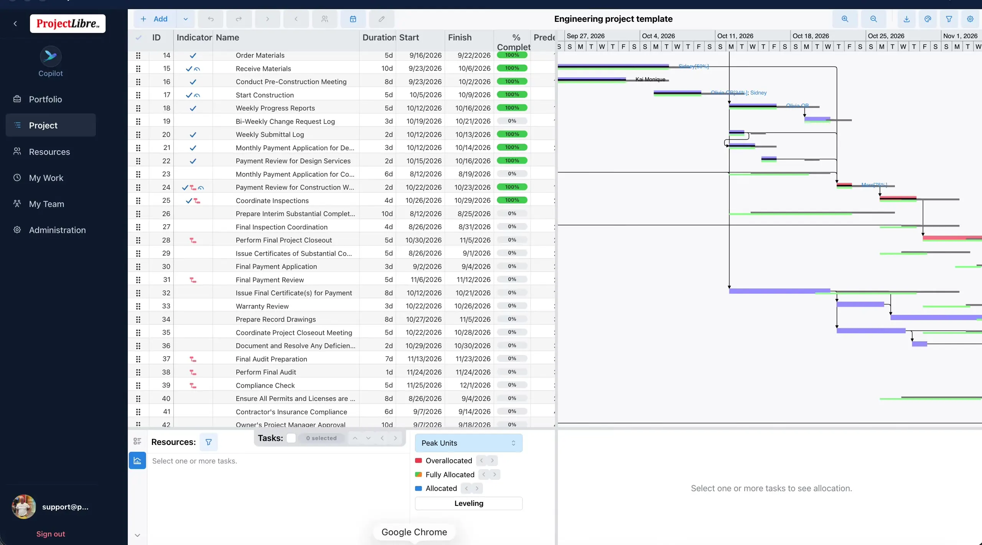This screenshot has width=982, height=545.
Task: Open the Peak Units dropdown
Action: 468,443
